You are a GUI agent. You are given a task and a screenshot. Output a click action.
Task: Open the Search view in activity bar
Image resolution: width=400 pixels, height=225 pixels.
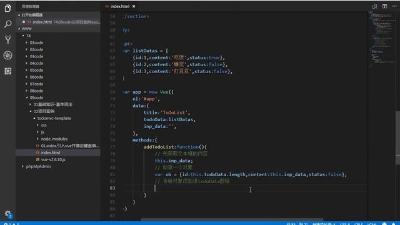pyautogui.click(x=8, y=24)
